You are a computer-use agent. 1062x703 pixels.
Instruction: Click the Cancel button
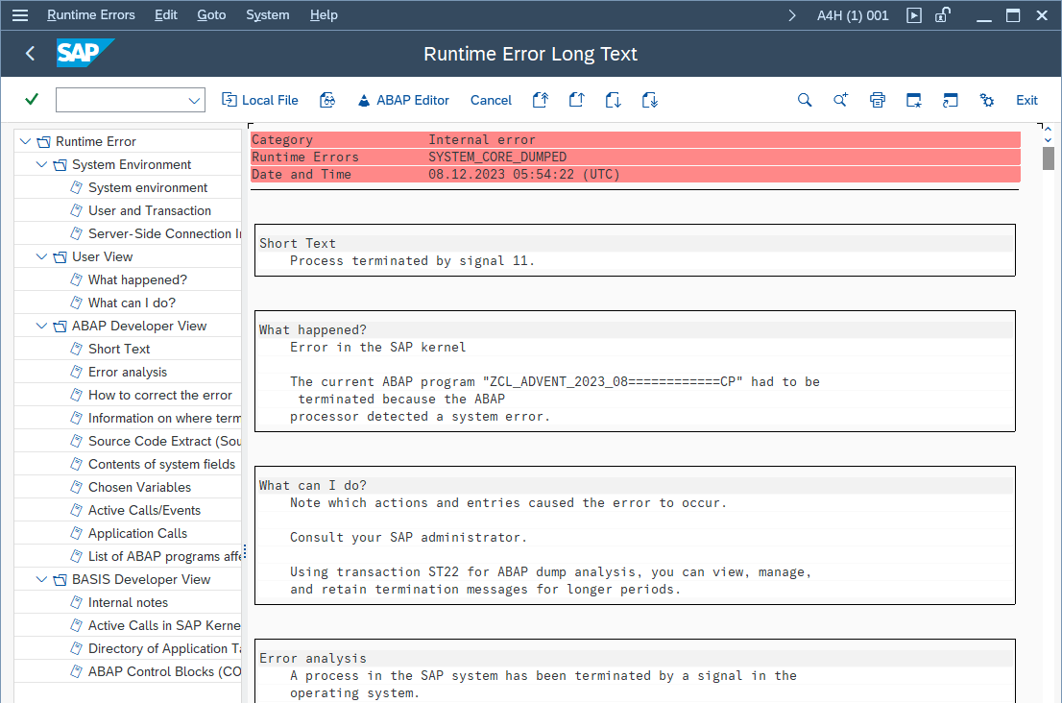[x=491, y=100]
